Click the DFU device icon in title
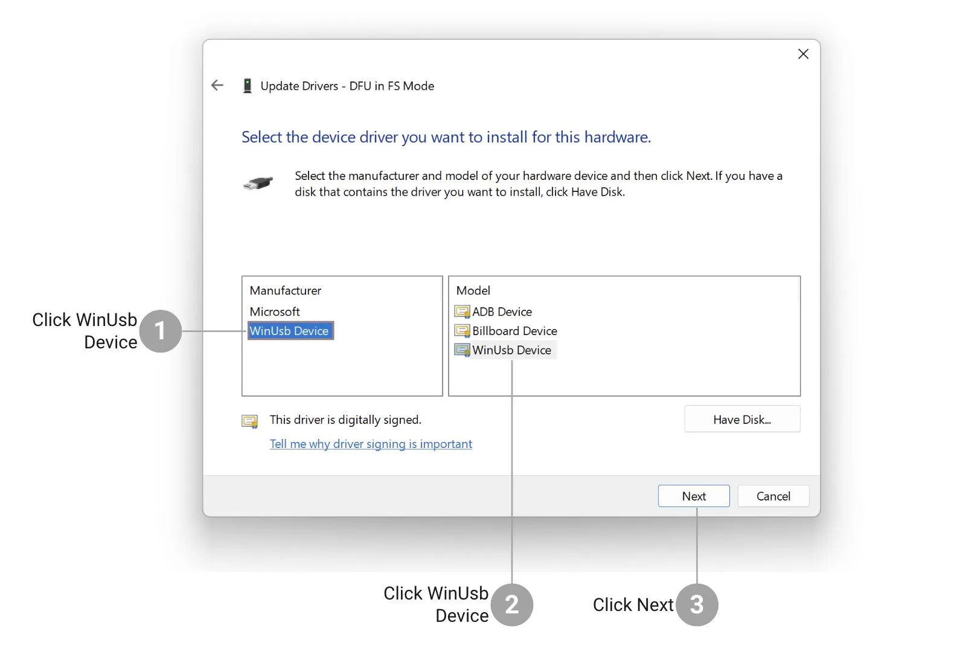This screenshot has height=646, width=960. [247, 86]
